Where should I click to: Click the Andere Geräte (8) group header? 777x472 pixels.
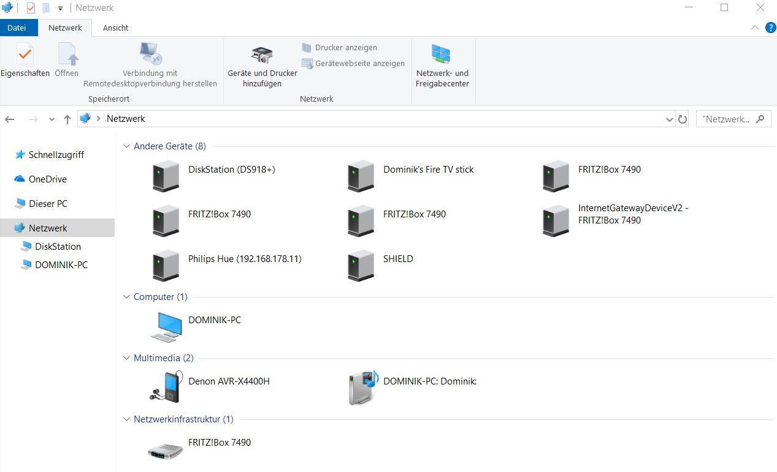click(170, 146)
